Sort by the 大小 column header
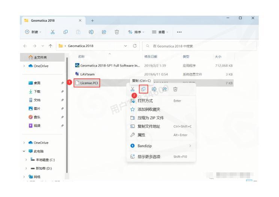 (x=218, y=57)
